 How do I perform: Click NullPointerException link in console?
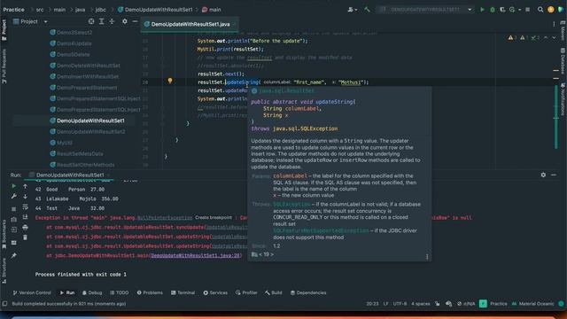(x=165, y=218)
